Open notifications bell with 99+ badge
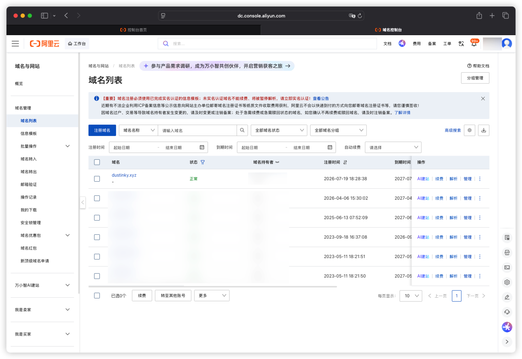Screen dimensions: 522x359 coord(474,43)
